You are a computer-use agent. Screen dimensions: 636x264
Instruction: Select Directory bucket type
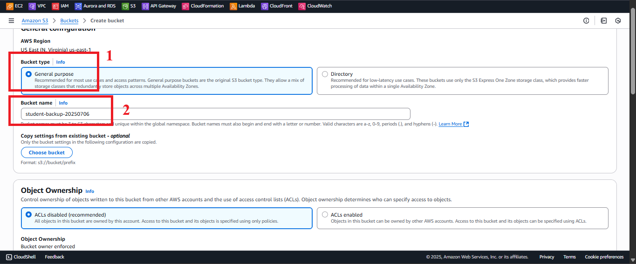point(325,74)
